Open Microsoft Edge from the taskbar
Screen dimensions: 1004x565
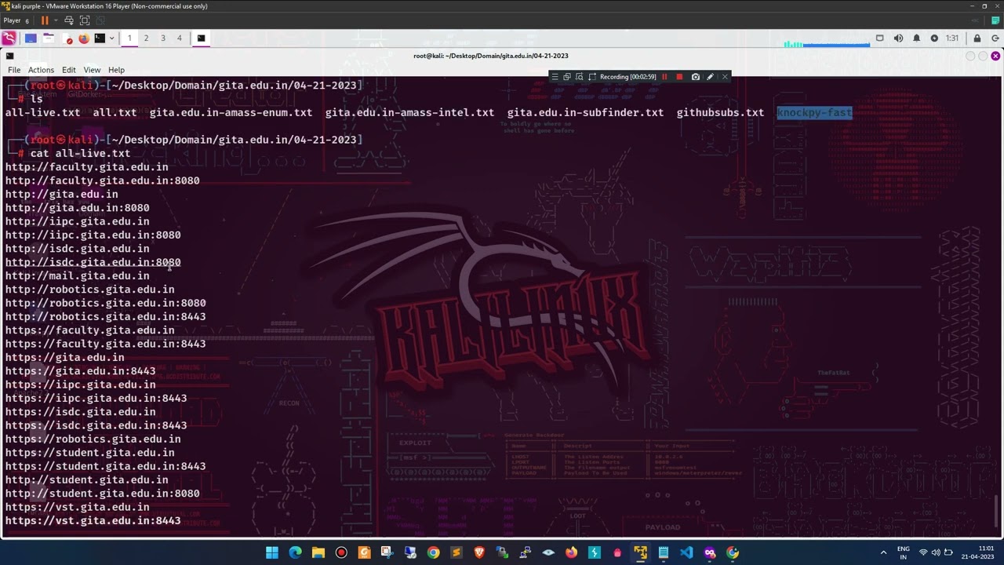pyautogui.click(x=295, y=552)
